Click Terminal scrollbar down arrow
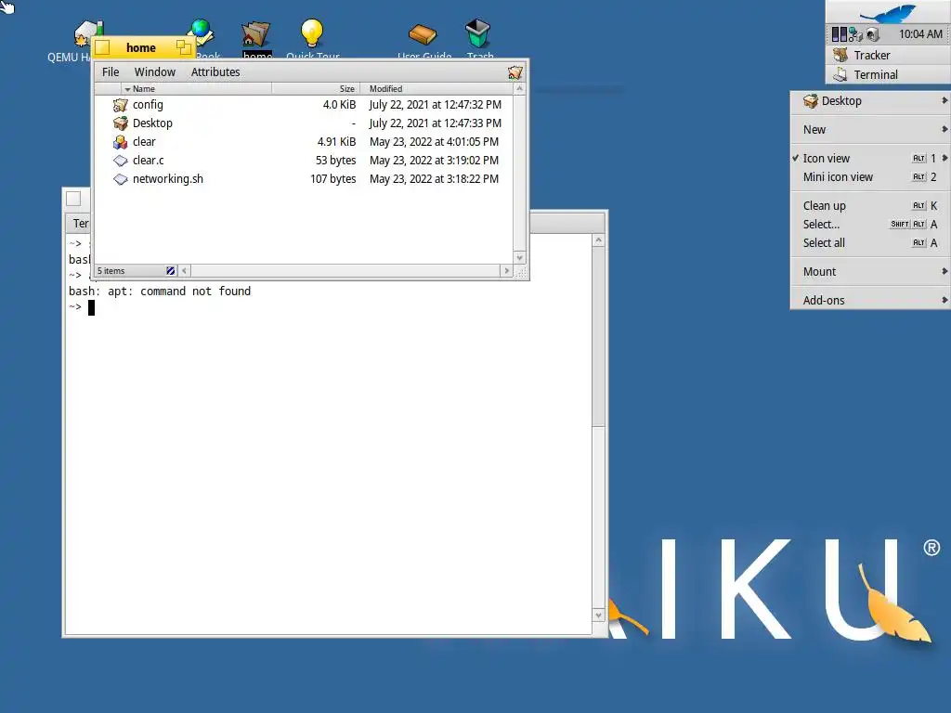Image resolution: width=951 pixels, height=713 pixels. [599, 616]
